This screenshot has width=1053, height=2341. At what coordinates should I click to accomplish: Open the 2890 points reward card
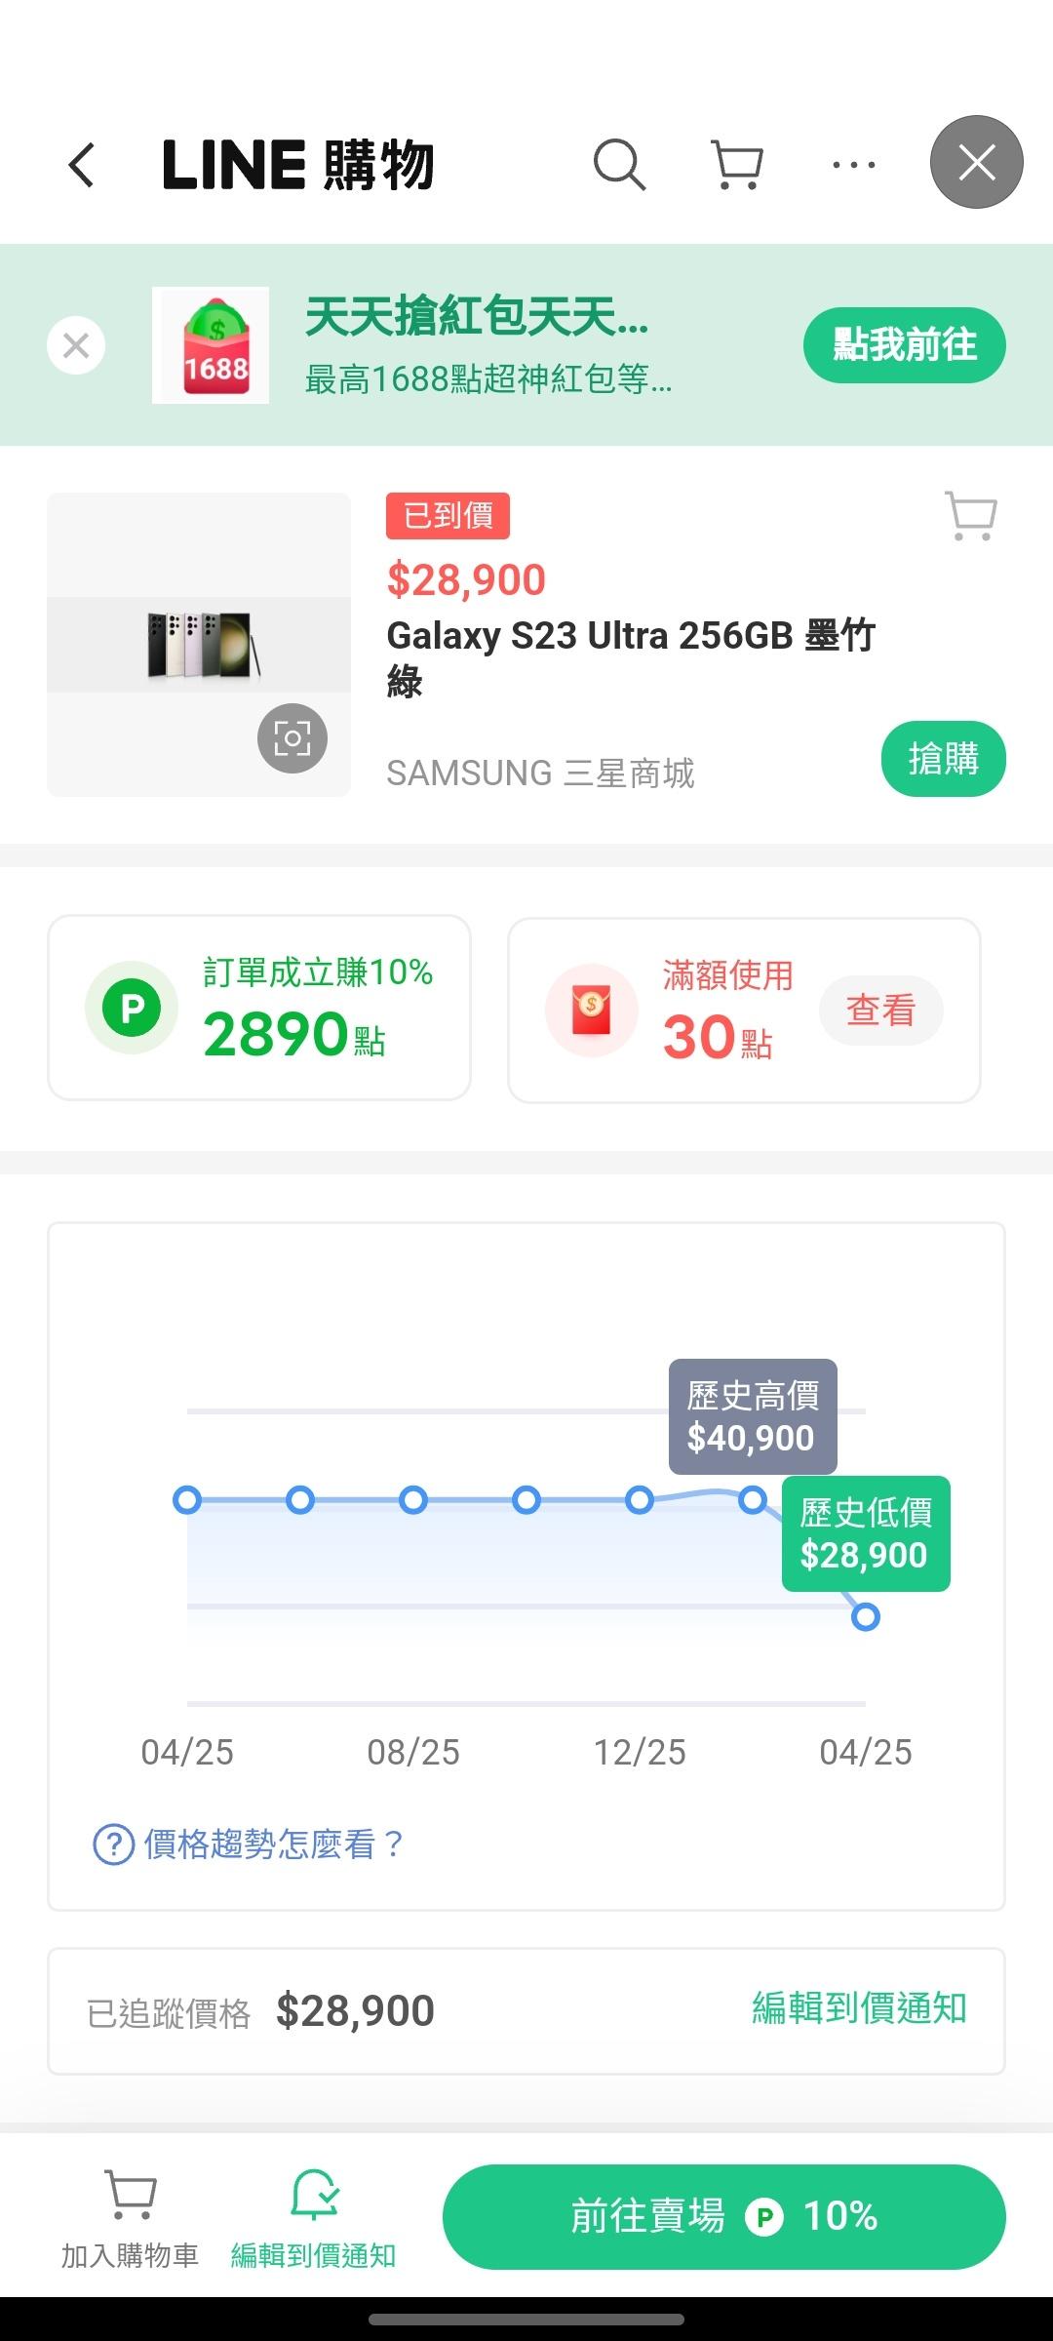pyautogui.click(x=259, y=1008)
